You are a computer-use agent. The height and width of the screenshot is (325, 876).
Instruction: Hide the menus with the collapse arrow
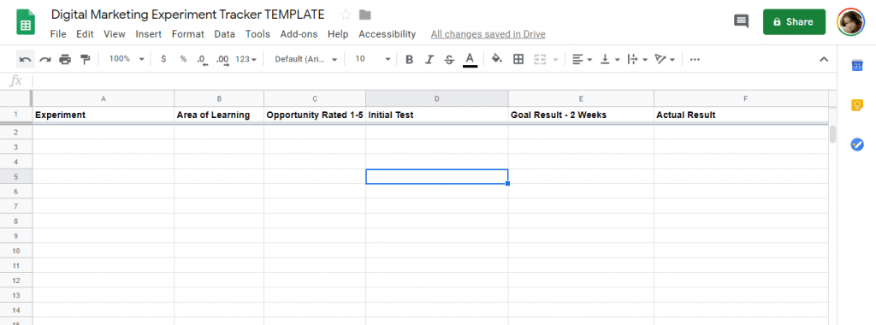824,59
